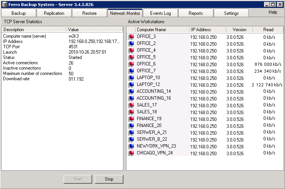Switch to the Replication tab

click(x=54, y=13)
